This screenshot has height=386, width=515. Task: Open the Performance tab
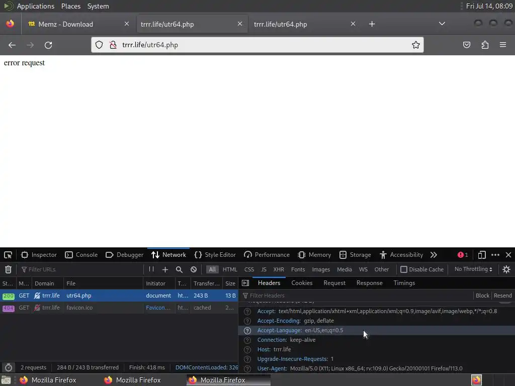click(x=267, y=255)
